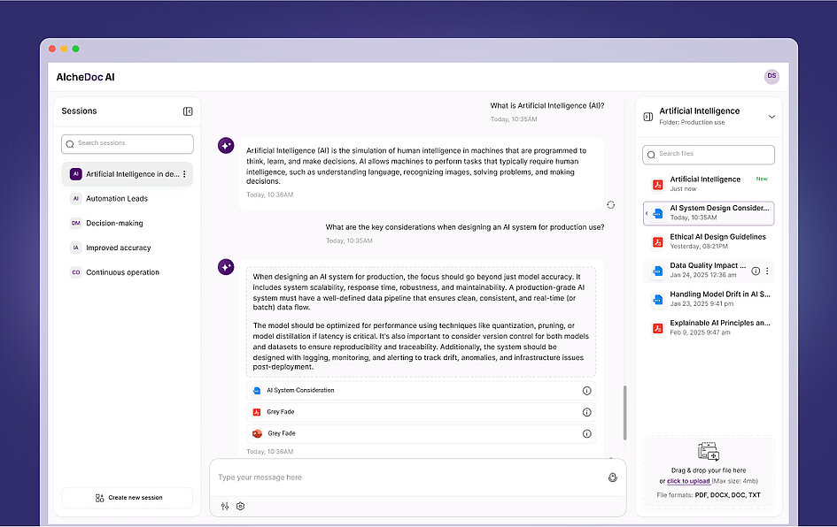This screenshot has width=837, height=527.
Task: Click the purple AI sparkle avatar beside the response
Action: (x=226, y=145)
